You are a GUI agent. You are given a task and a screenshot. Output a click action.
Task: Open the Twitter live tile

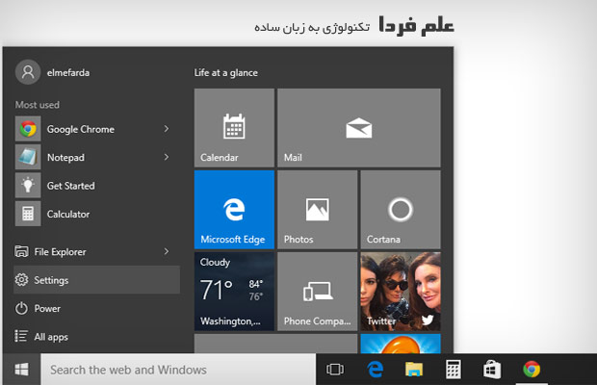coord(400,292)
